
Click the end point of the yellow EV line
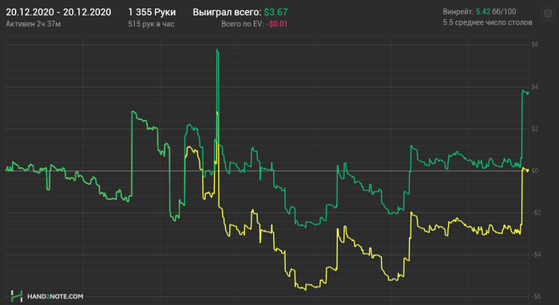[x=528, y=171]
